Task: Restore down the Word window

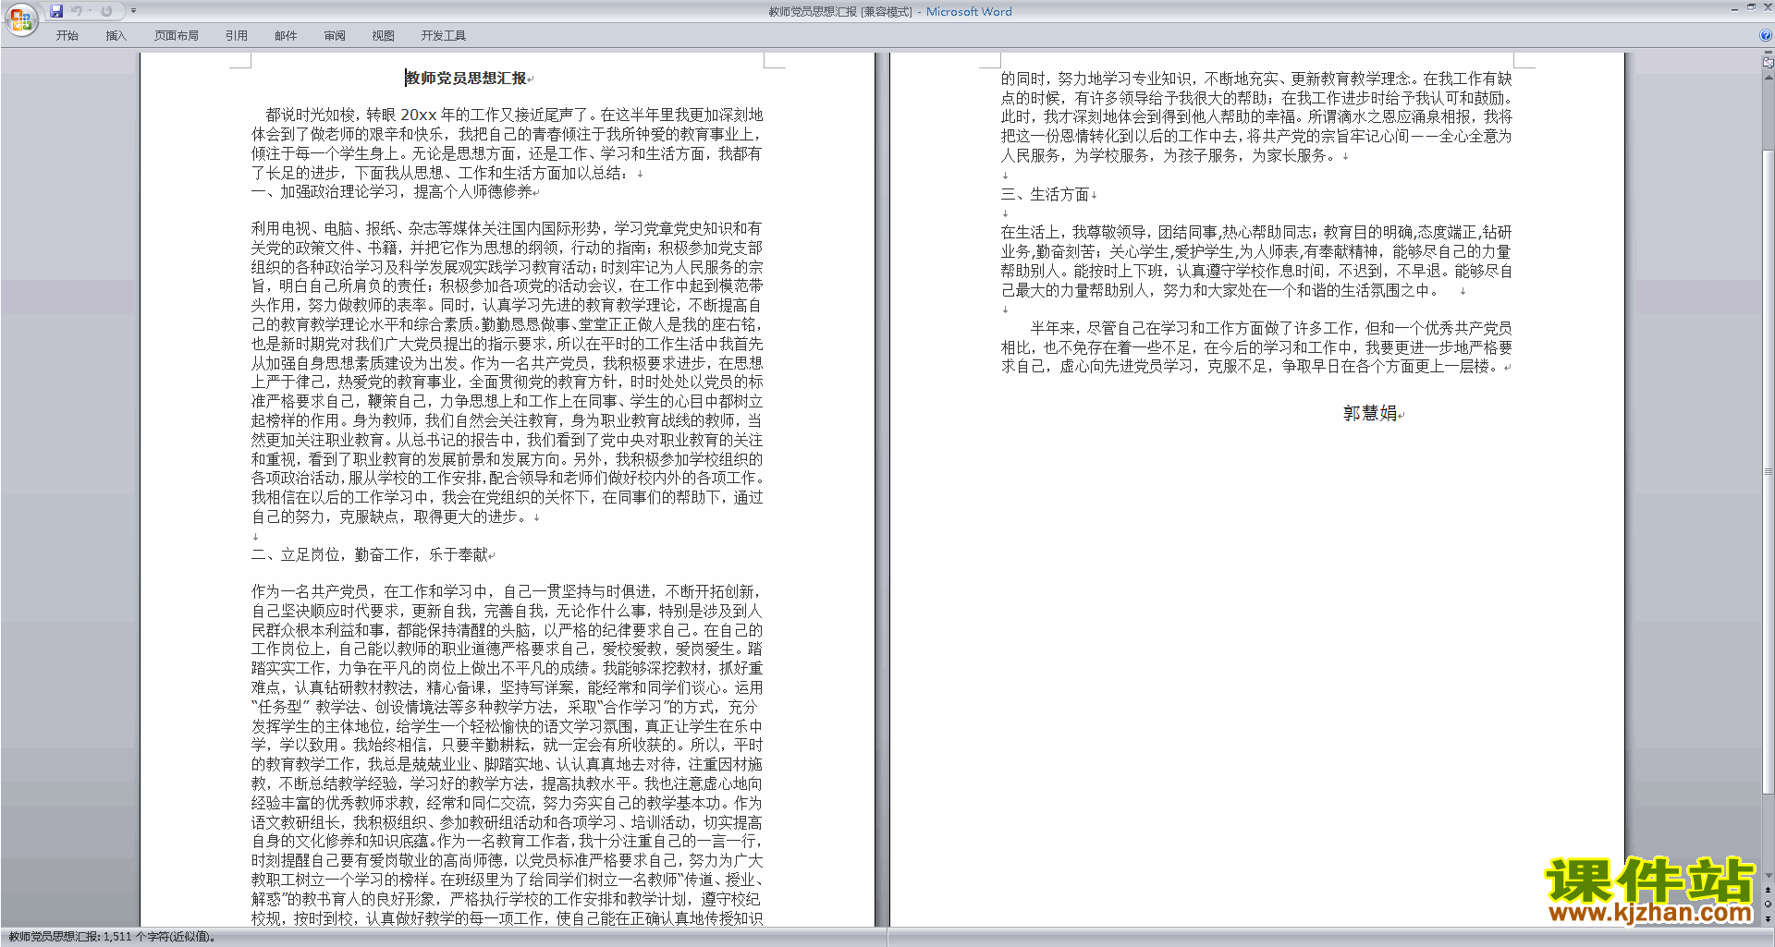Action: pos(1751,7)
